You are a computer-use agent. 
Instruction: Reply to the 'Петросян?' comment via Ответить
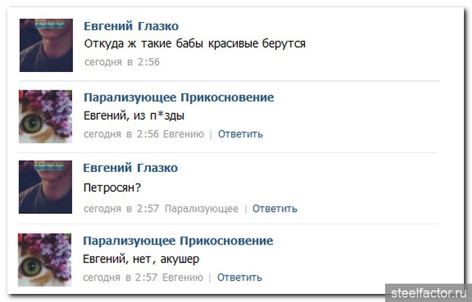(275, 209)
